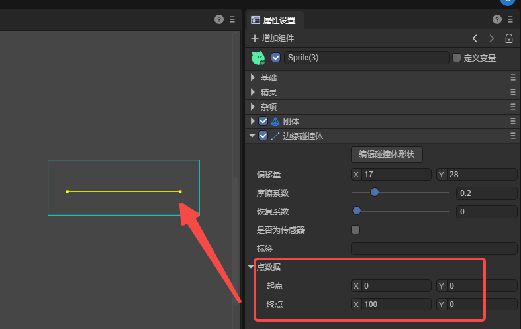
Task: Click 增加组件 to add a component
Action: click(273, 38)
